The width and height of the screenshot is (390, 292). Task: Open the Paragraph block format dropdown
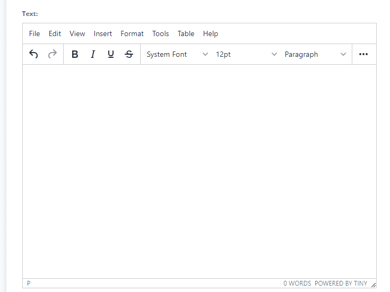pyautogui.click(x=315, y=54)
